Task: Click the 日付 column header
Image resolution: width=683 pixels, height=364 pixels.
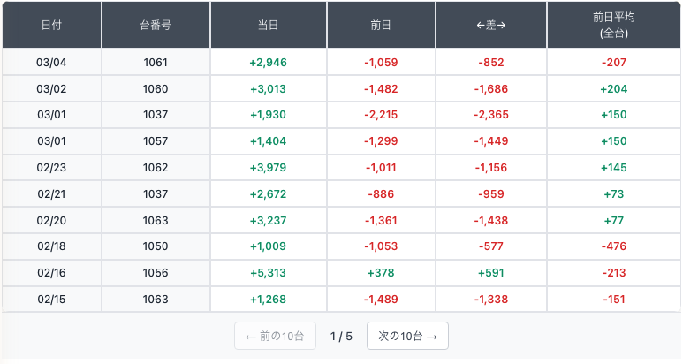Action: click(51, 26)
